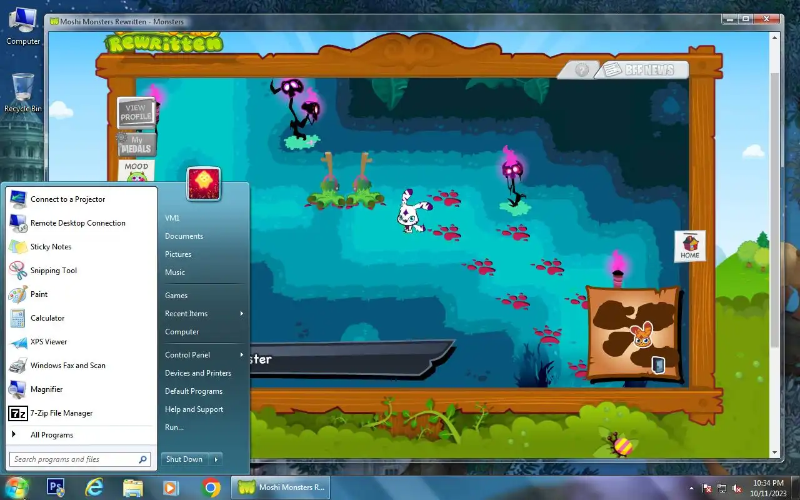Open View Profile sign
800x500 pixels.
[x=136, y=112]
